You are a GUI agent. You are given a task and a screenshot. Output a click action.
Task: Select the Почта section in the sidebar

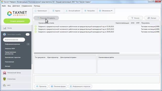16,28
